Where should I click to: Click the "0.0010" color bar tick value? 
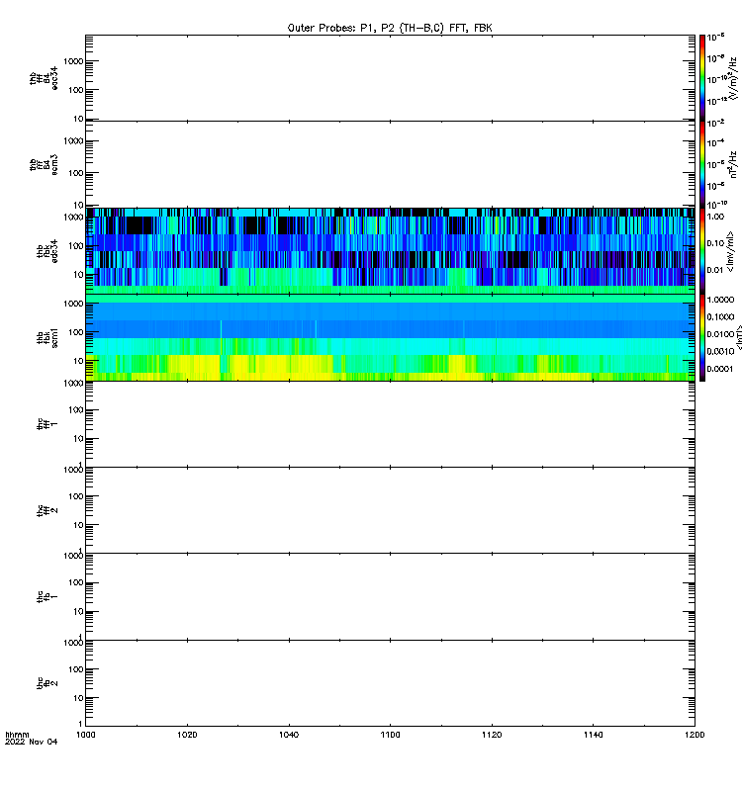tap(720, 351)
